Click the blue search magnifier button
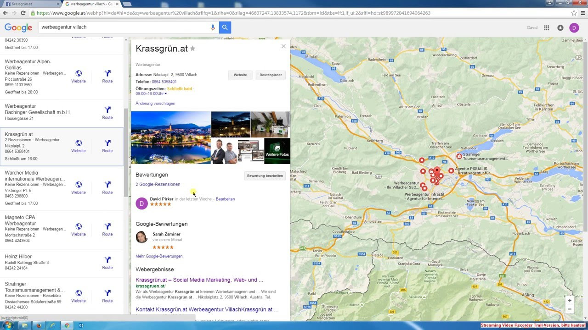Screen dimensions: 588x330 pos(225,27)
